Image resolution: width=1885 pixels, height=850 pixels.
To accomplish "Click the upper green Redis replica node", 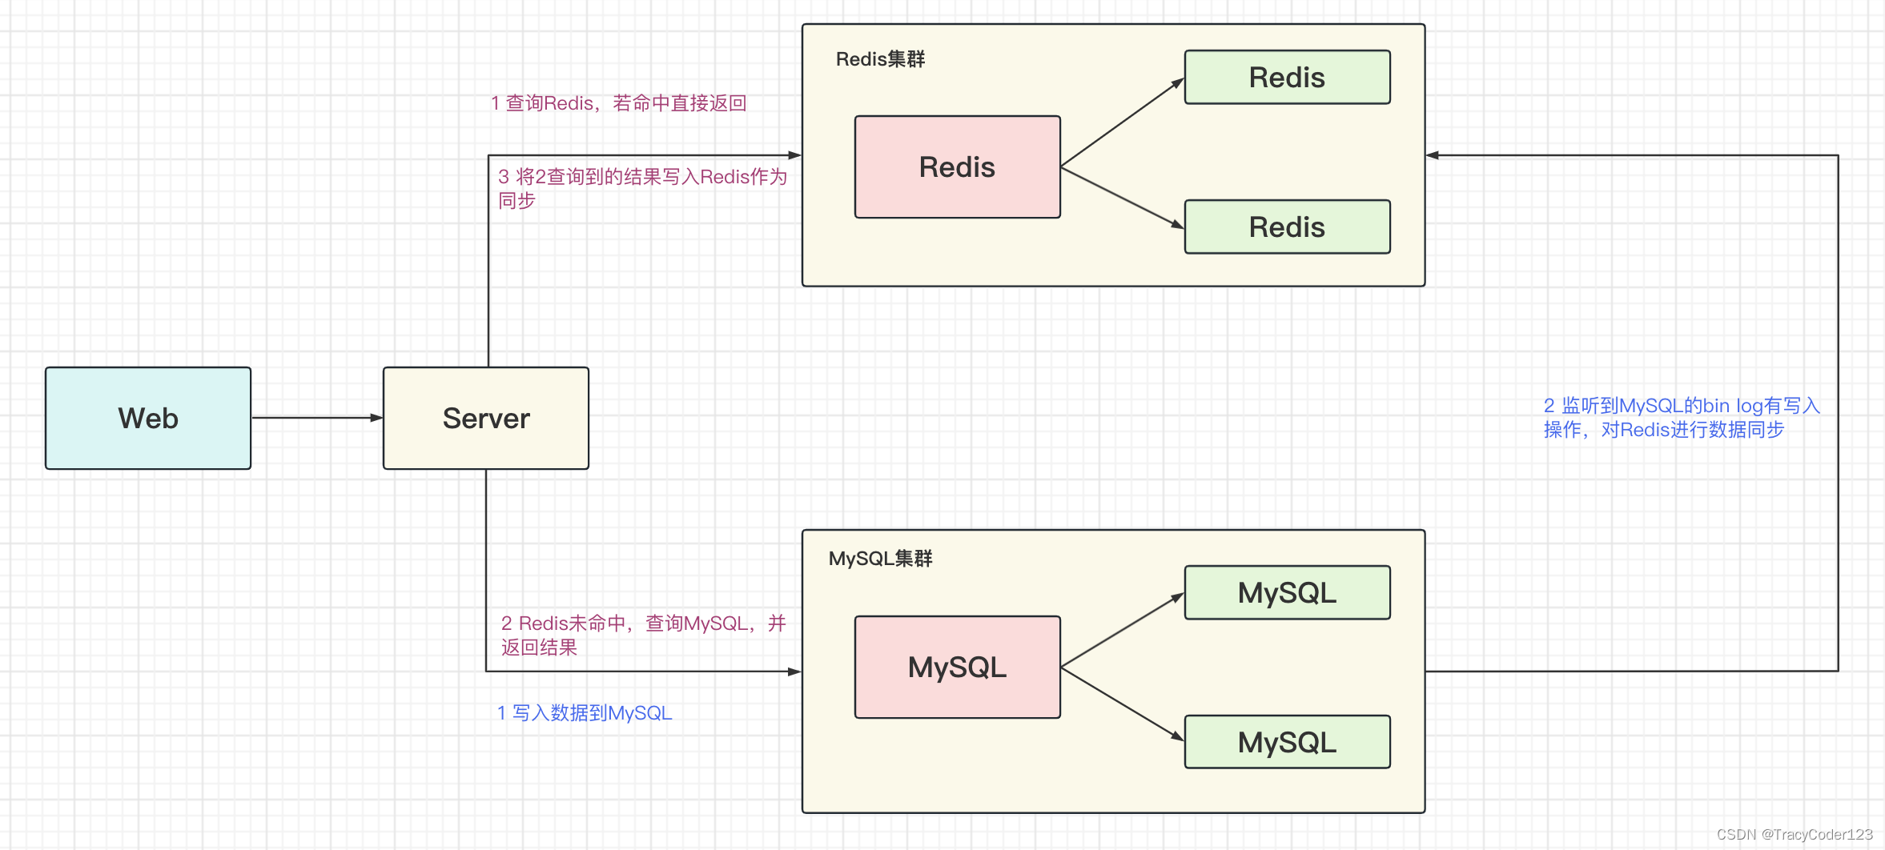I will pos(1288,77).
